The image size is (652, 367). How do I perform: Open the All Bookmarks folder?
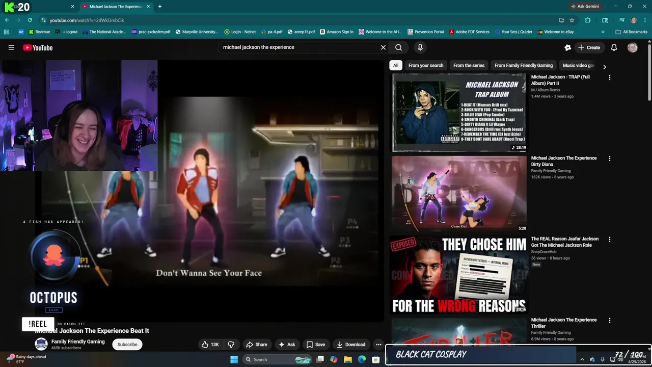[x=632, y=32]
